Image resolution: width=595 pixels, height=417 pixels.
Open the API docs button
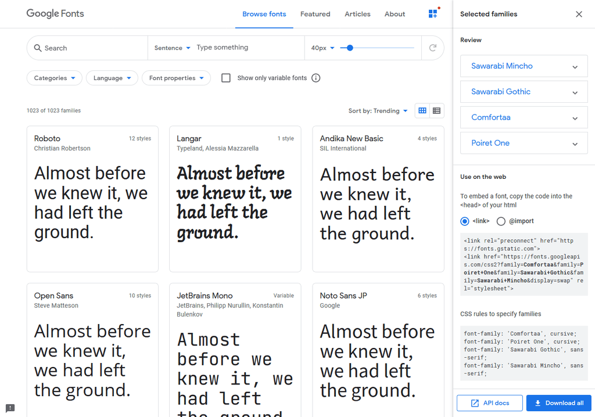coord(489,403)
